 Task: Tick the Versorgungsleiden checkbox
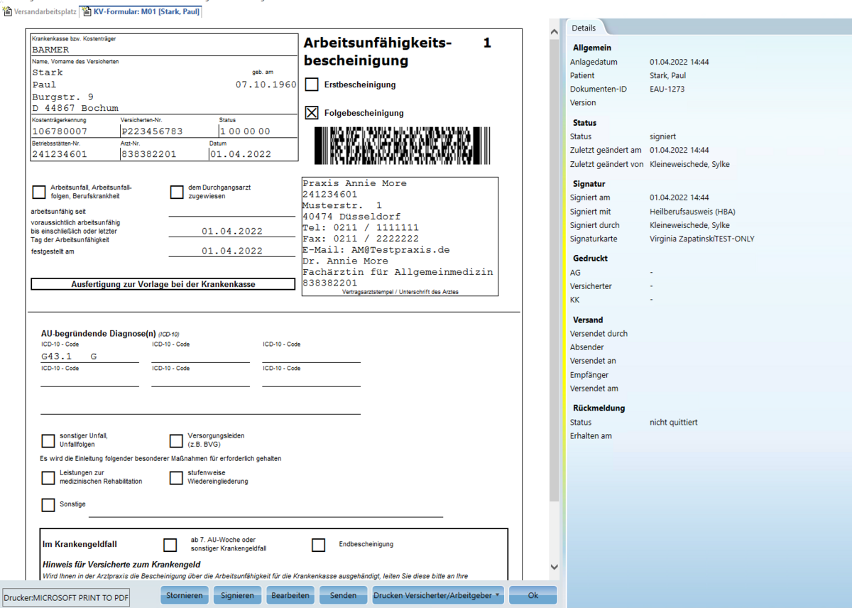(x=176, y=440)
